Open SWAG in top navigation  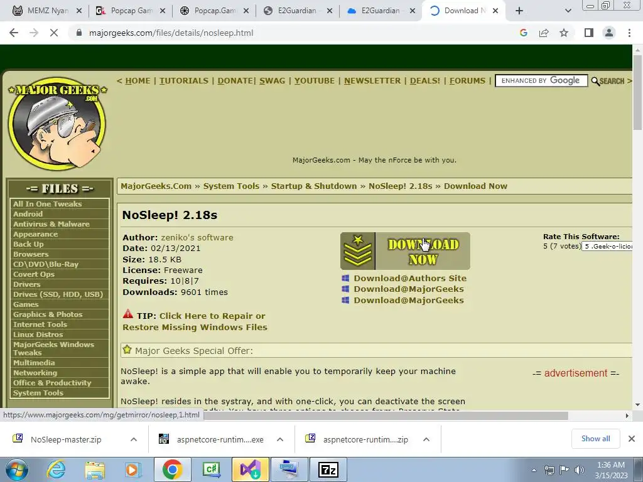pyautogui.click(x=273, y=81)
